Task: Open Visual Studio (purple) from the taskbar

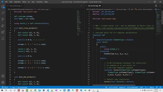Action: click(x=56, y=90)
